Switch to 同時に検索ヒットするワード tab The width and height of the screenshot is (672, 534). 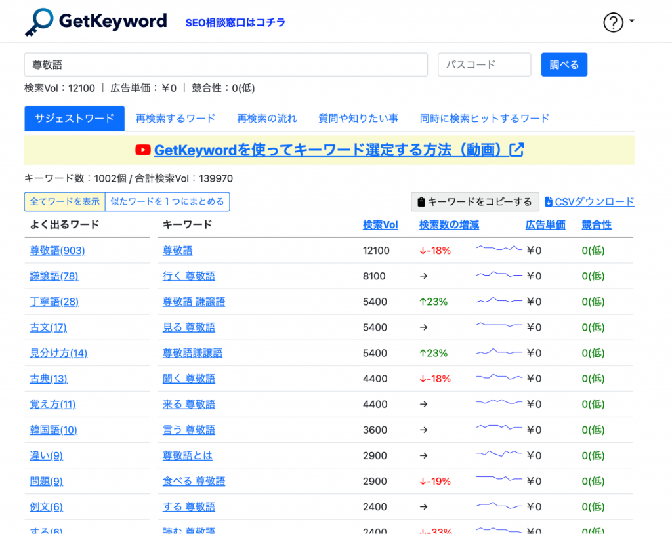click(484, 118)
